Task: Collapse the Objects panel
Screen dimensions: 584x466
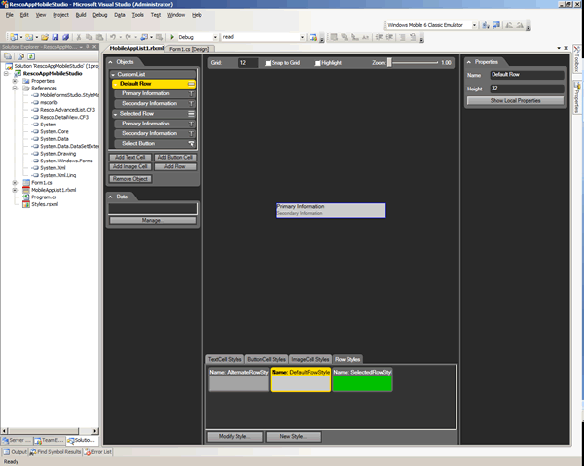Action: (x=110, y=62)
